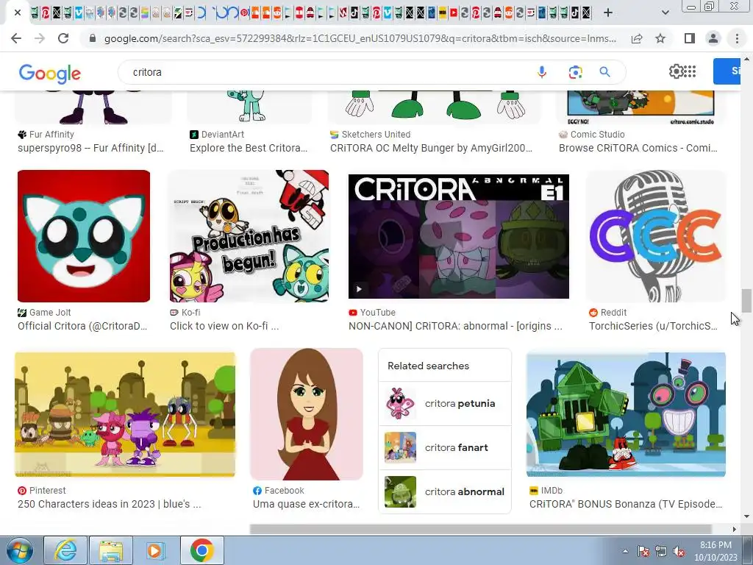Open the 'Production has begun!' Ko-fi image
753x565 pixels.
coord(249,236)
